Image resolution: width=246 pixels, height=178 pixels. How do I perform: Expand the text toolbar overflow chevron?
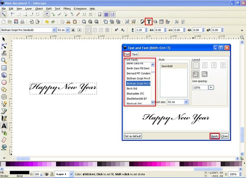pos(242,30)
